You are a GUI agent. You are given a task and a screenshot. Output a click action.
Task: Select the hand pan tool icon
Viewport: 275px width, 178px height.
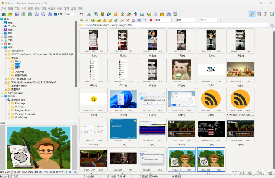[81, 14]
